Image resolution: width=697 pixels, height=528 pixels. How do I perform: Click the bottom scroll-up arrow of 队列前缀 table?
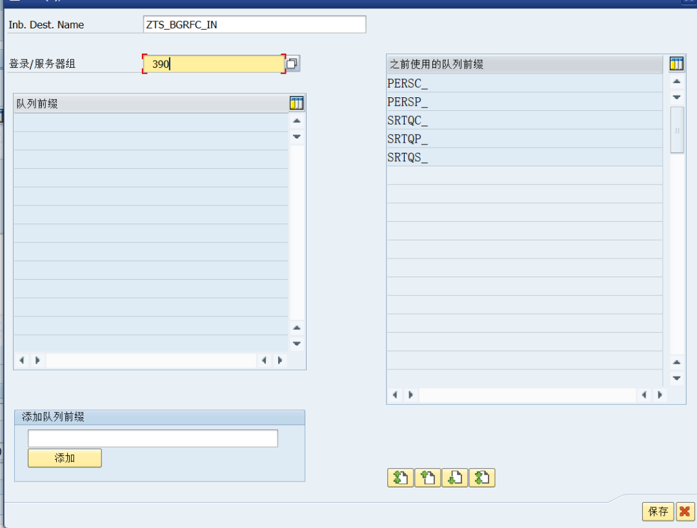coord(297,328)
